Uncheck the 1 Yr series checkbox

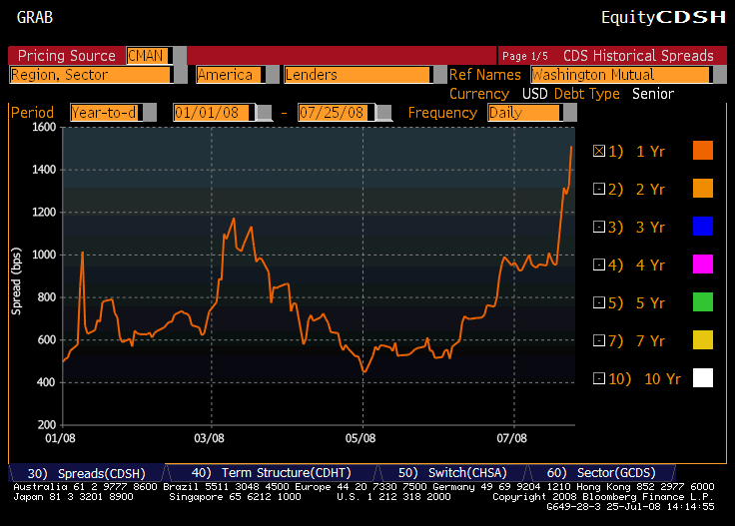(598, 151)
